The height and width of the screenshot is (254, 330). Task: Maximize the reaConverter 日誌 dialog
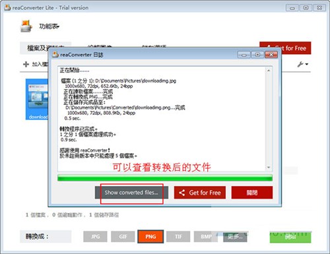tap(257, 55)
